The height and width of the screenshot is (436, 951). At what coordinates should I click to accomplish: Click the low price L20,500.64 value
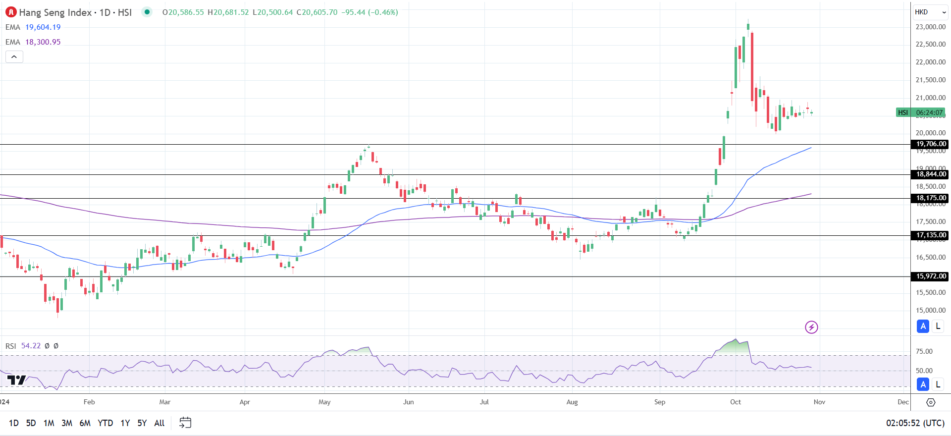click(x=273, y=12)
